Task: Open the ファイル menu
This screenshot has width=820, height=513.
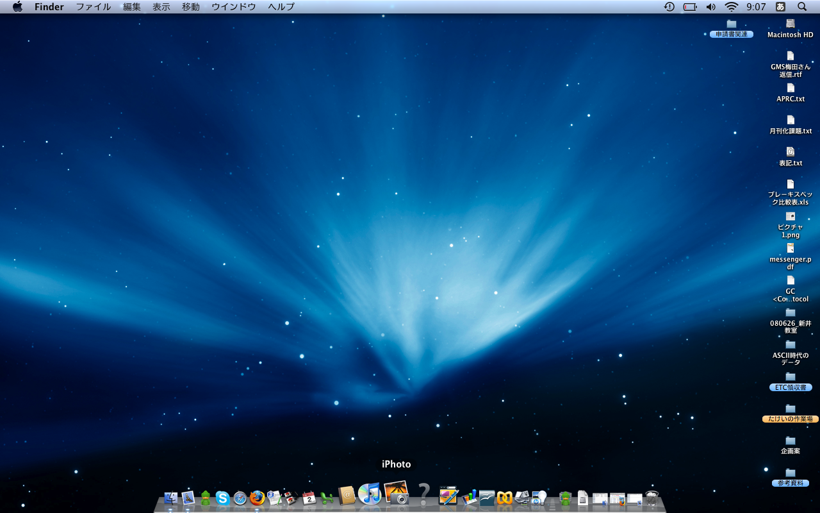Action: 94,6
